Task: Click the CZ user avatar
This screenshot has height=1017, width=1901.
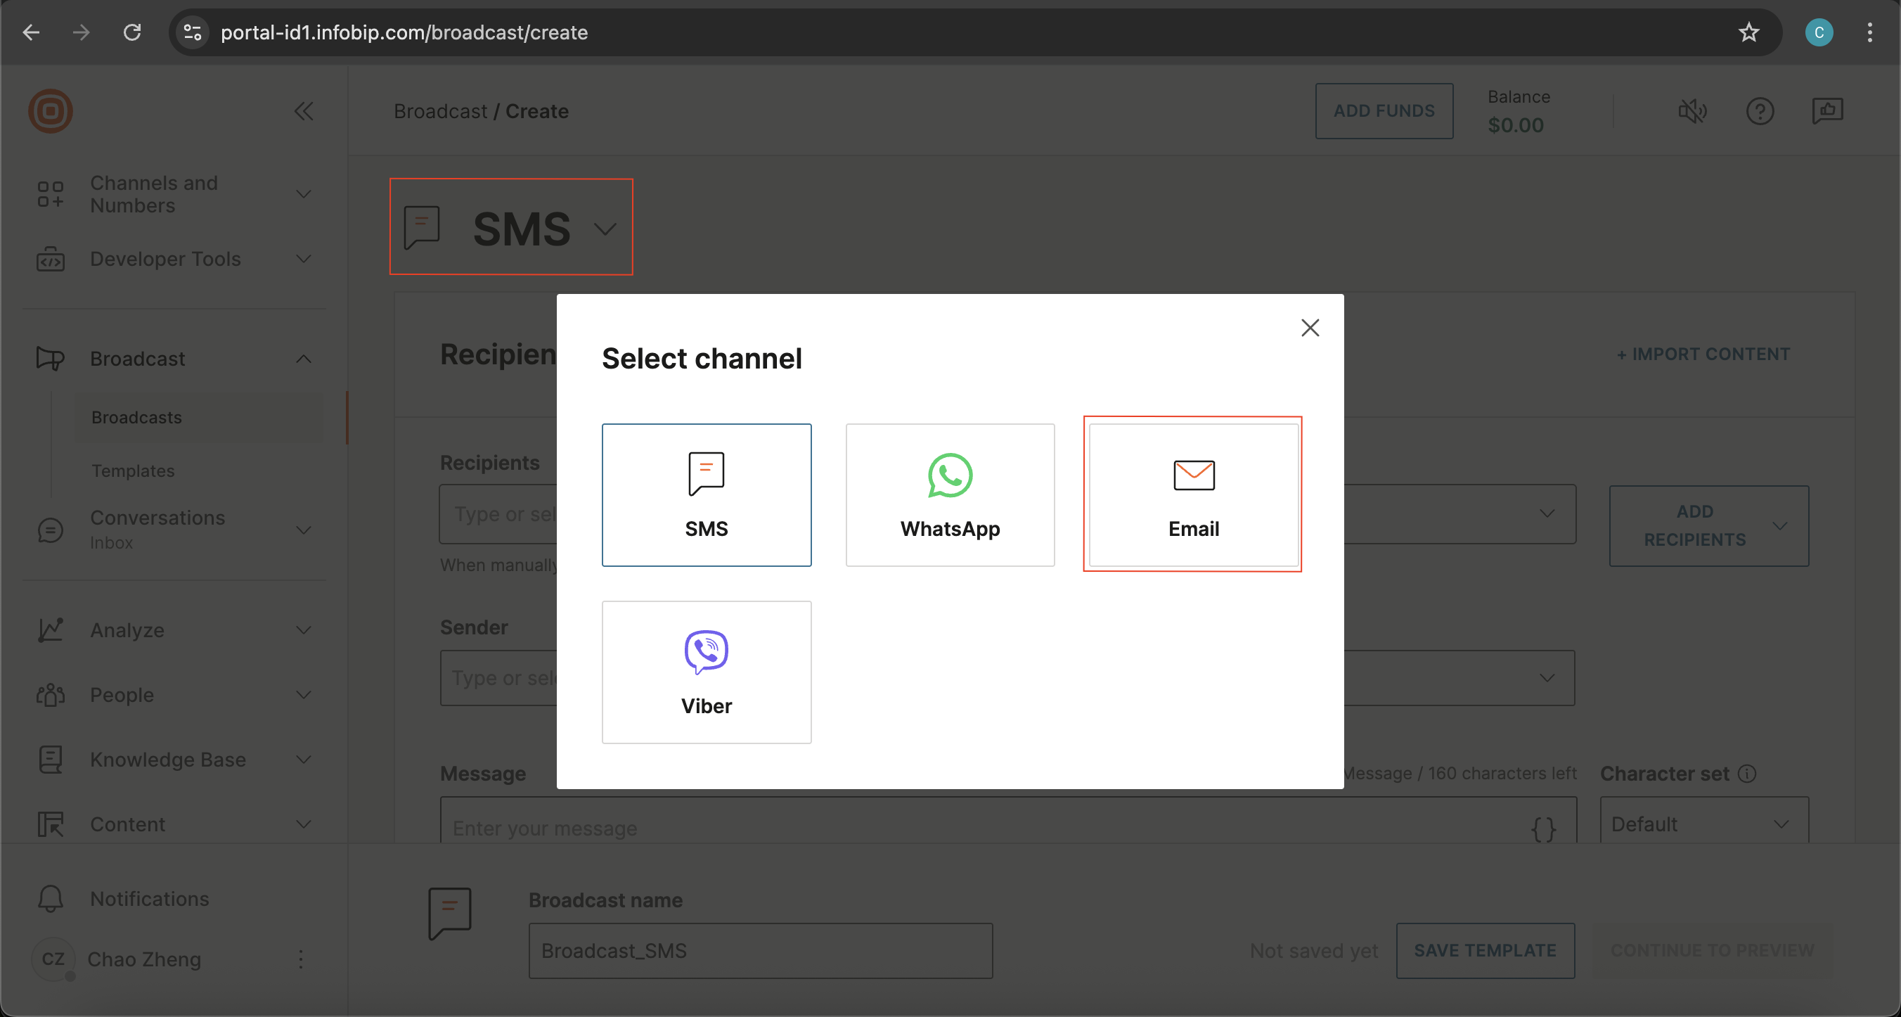Action: [x=53, y=959]
